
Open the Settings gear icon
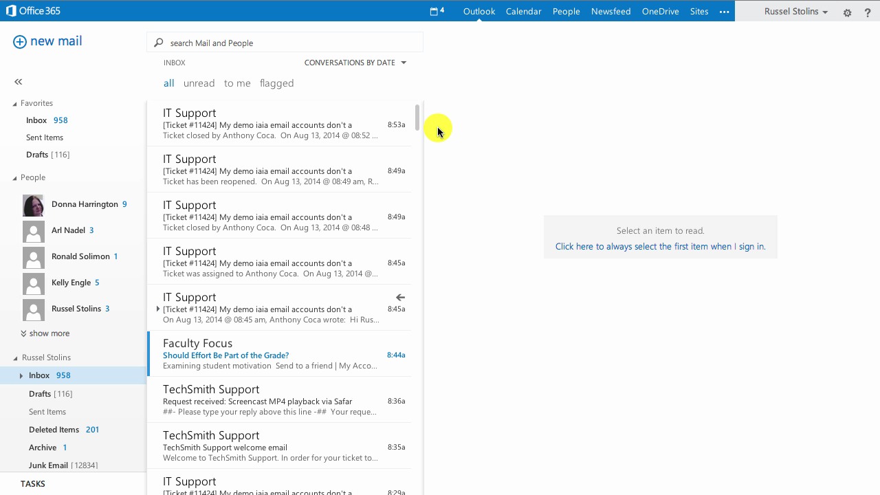(847, 12)
